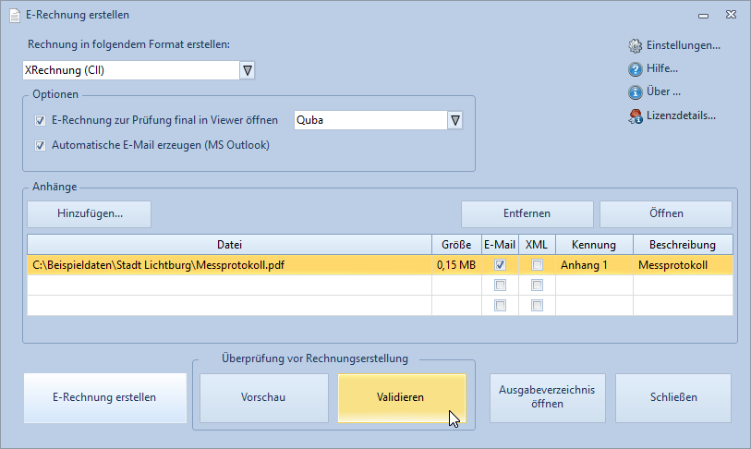Toggle 'E-Rechnung zur Prüfung final in Viewer öffnen' checkbox
Viewport: 751px width, 449px height.
click(x=41, y=120)
